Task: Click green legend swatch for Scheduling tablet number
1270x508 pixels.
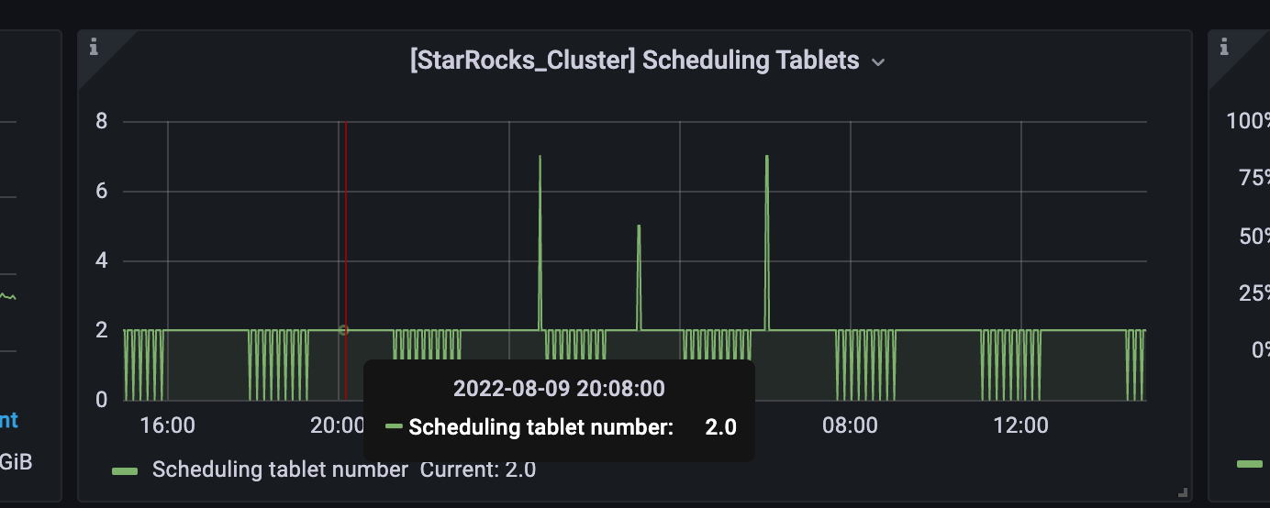Action: point(125,470)
